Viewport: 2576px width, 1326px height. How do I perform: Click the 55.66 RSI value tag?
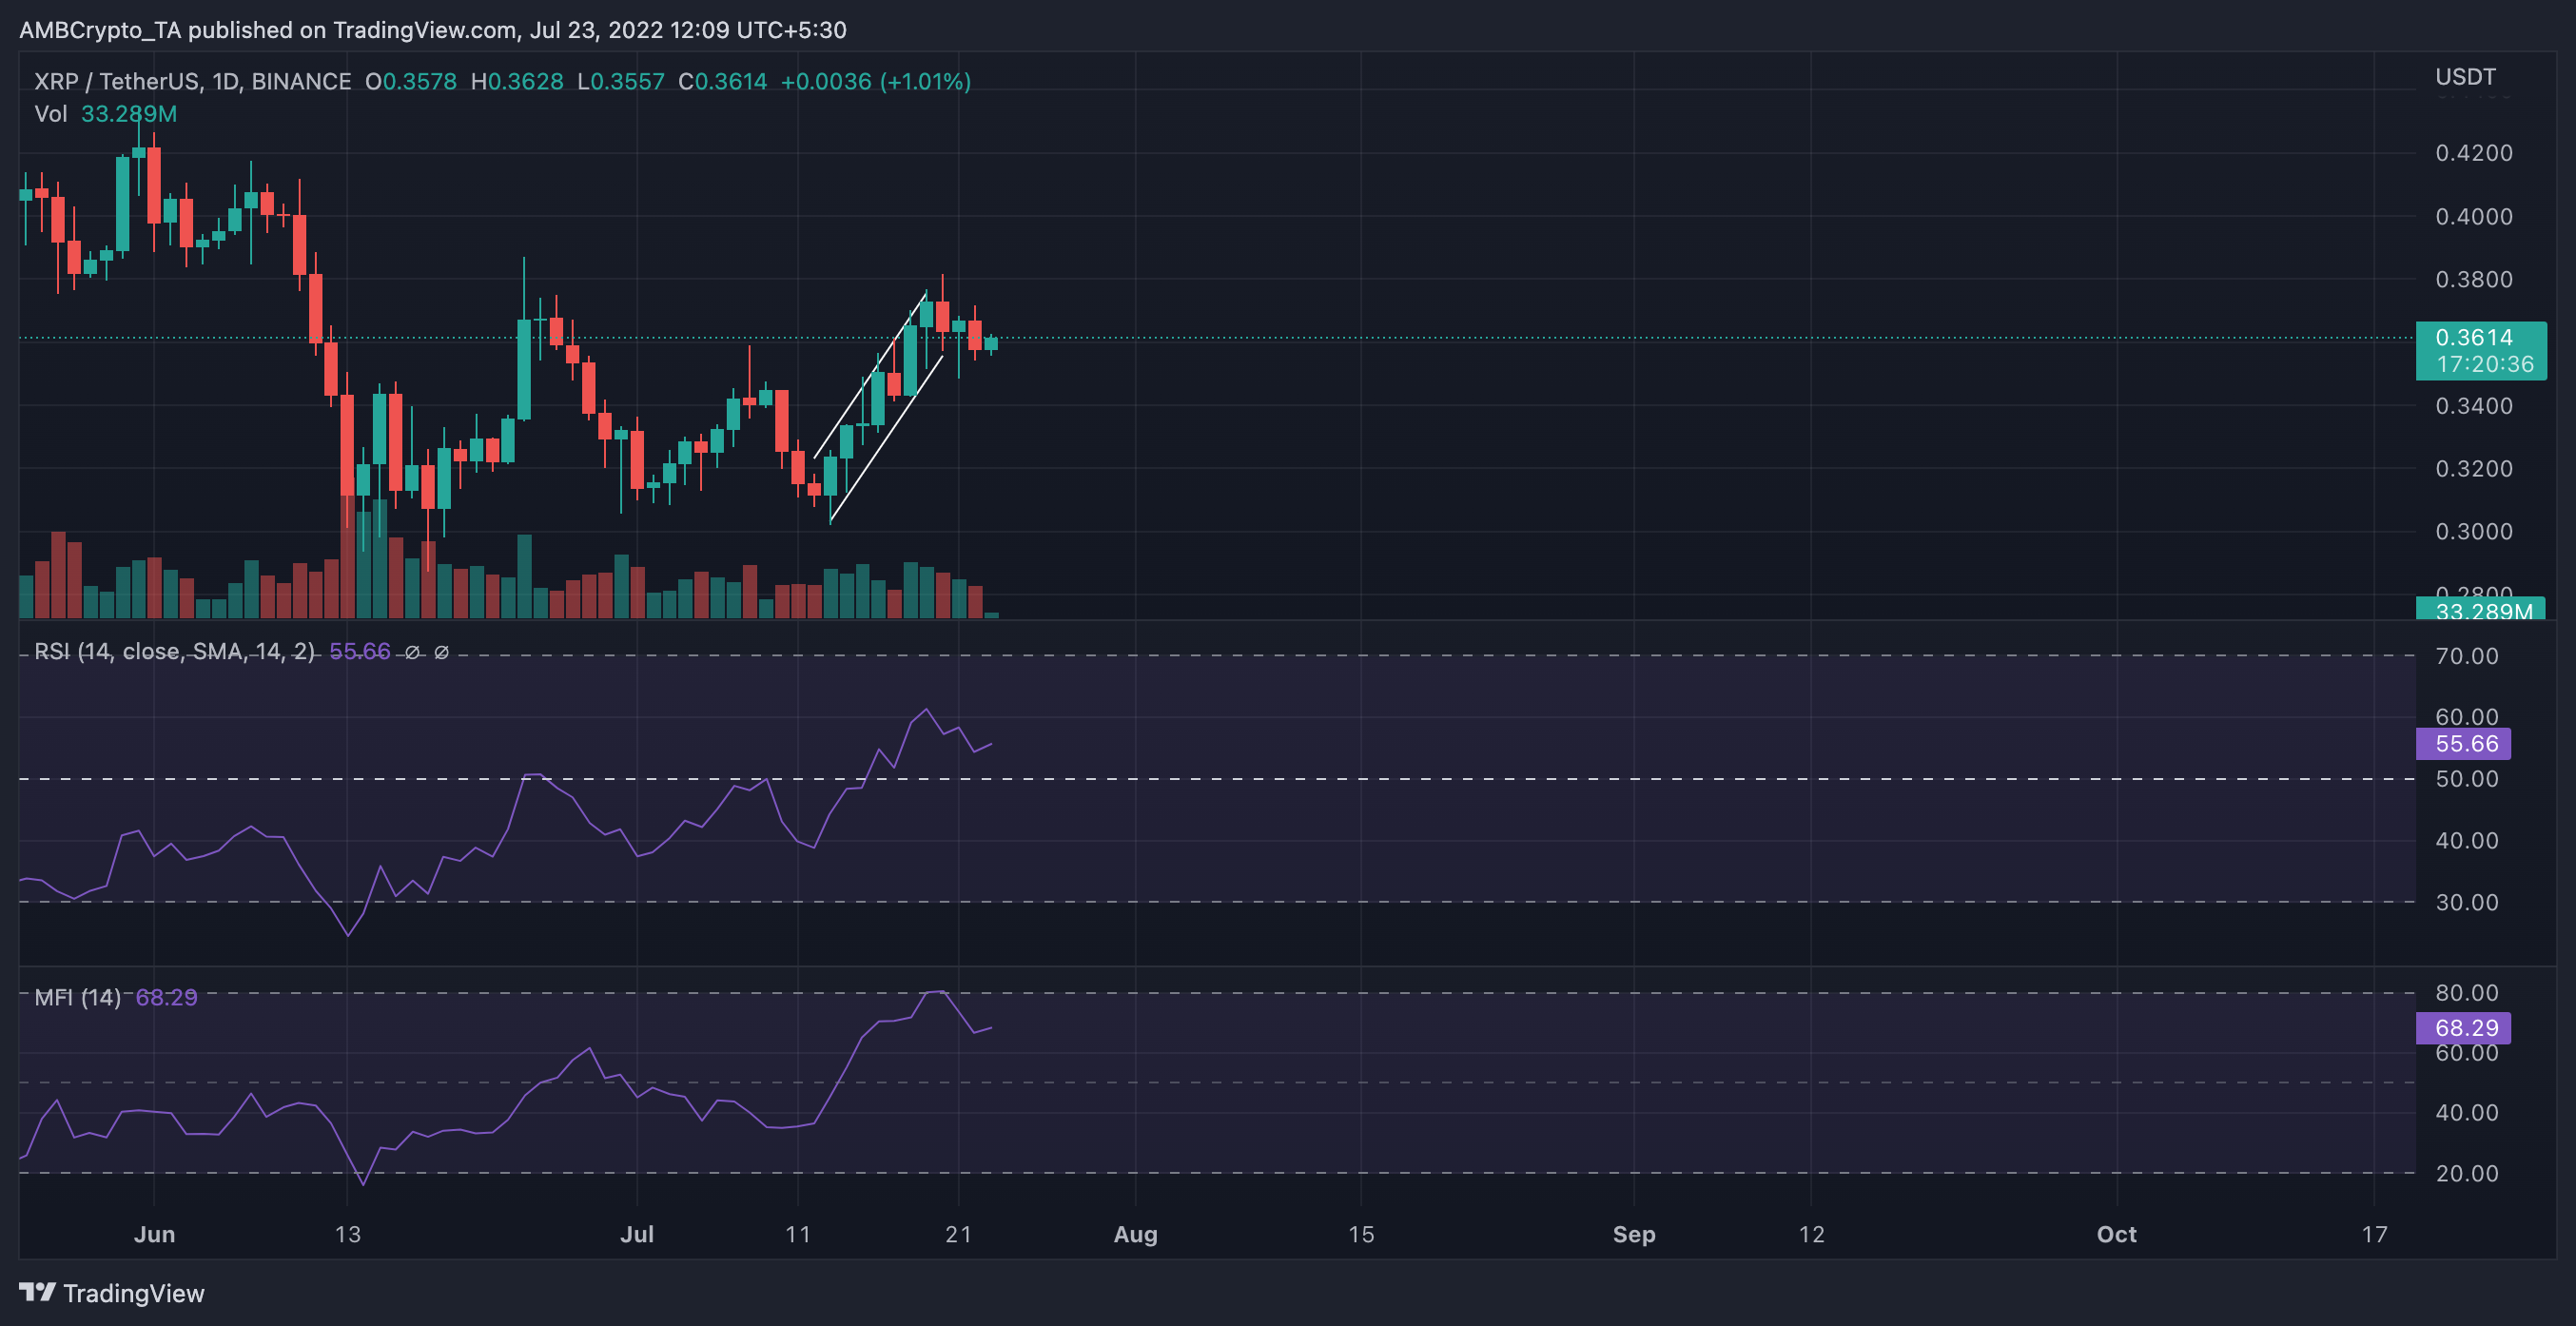(x=2463, y=743)
